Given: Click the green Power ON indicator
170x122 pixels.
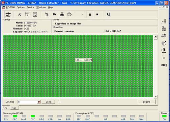Looking at the screenshot, I should (x=164, y=116).
